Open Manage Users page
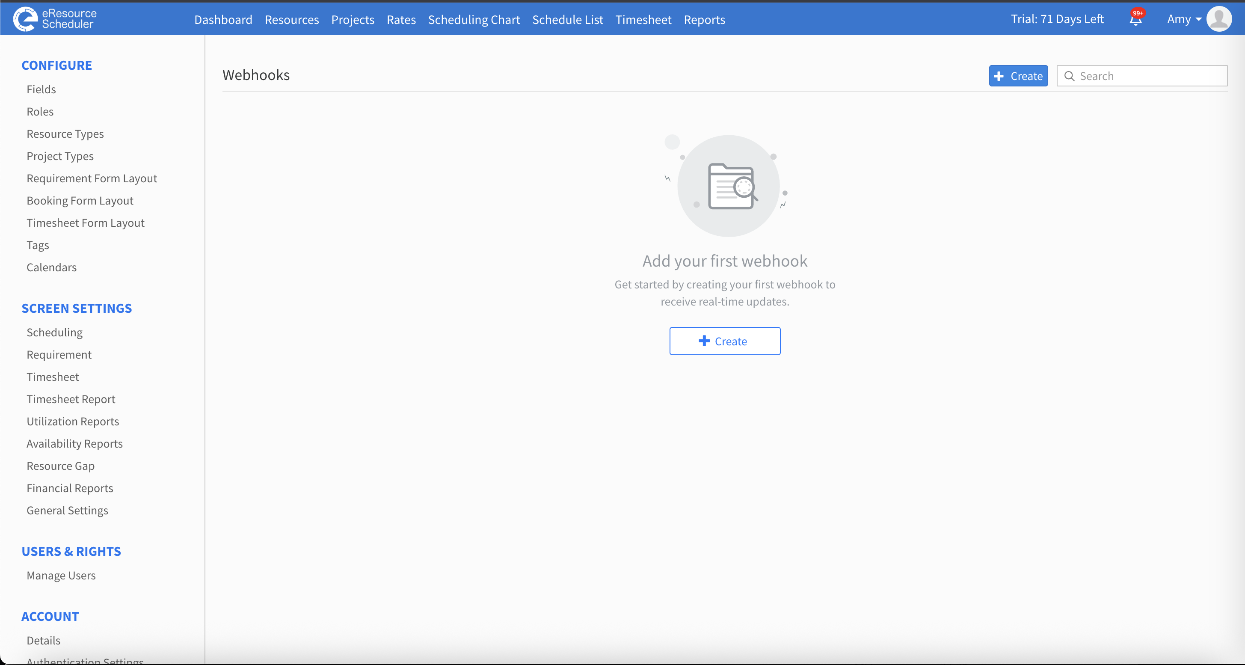This screenshot has width=1245, height=665. (61, 576)
